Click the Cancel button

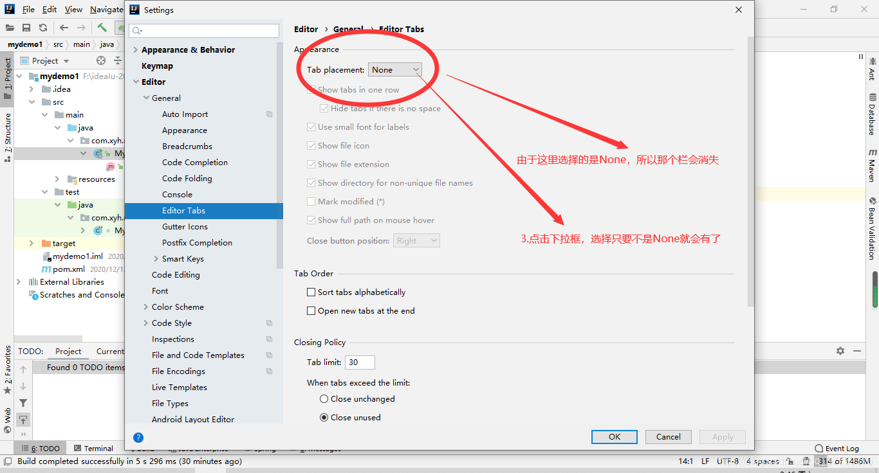(x=669, y=437)
